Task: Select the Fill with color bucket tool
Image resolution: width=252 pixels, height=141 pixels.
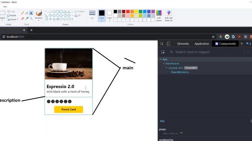Action: tap(27, 13)
